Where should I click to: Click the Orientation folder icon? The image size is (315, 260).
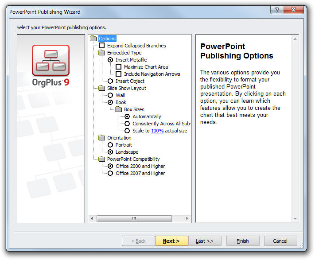tap(102, 138)
